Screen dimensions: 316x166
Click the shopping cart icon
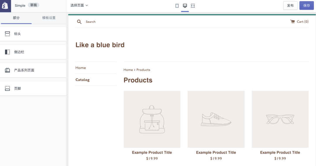click(292, 22)
